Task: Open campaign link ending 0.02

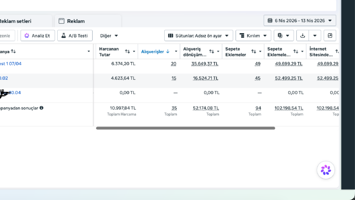Action: pyautogui.click(x=4, y=78)
